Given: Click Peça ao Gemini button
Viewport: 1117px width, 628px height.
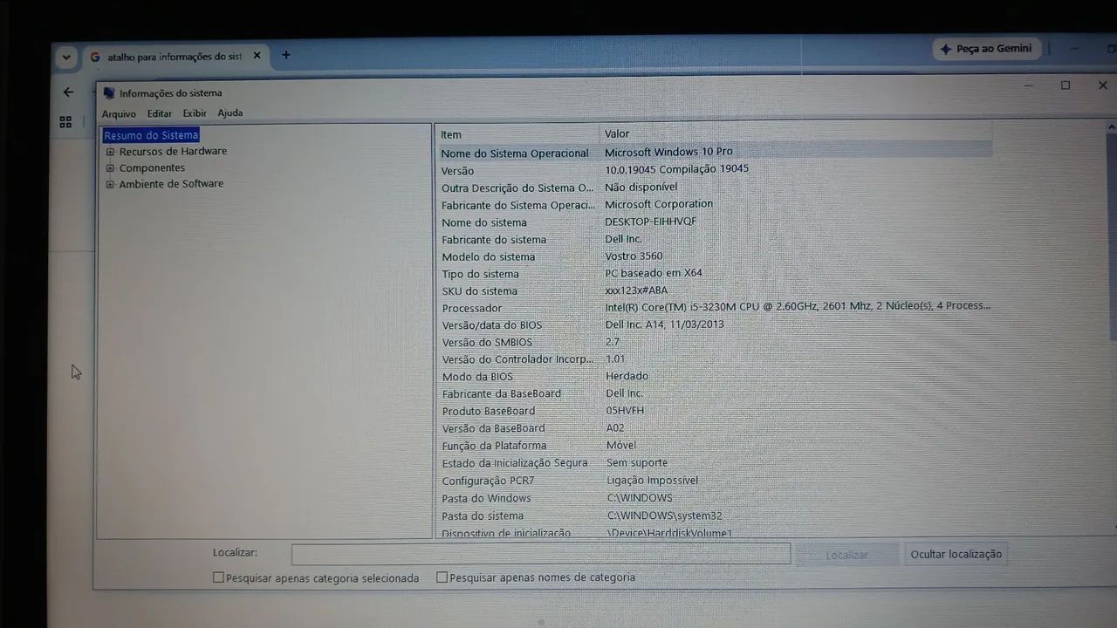Looking at the screenshot, I should 985,49.
